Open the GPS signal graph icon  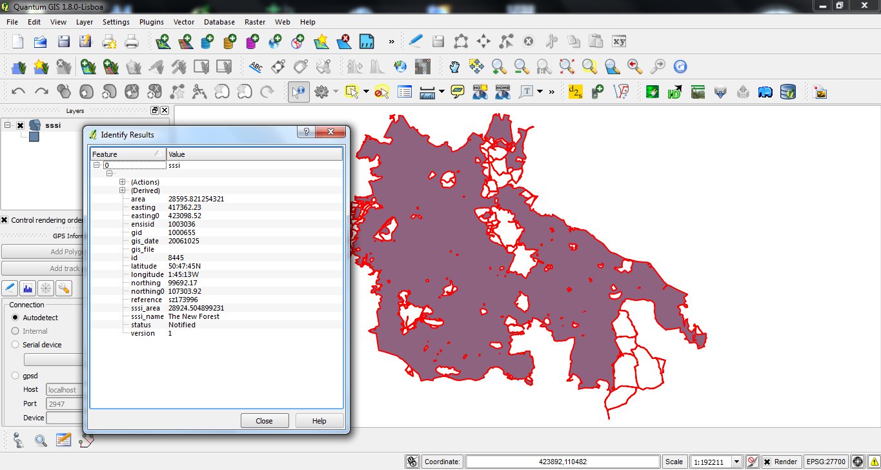coord(28,288)
